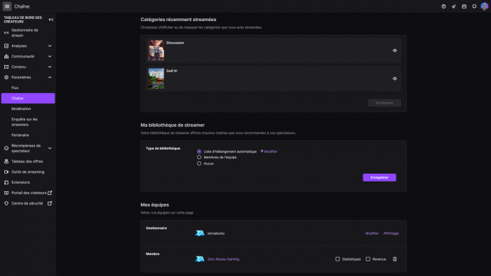Click the Contenu icon
This screenshot has width=491, height=276.
click(x=6, y=67)
